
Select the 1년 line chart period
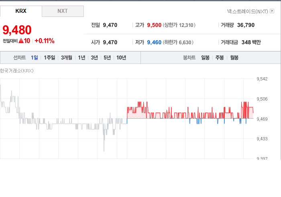[81, 57]
